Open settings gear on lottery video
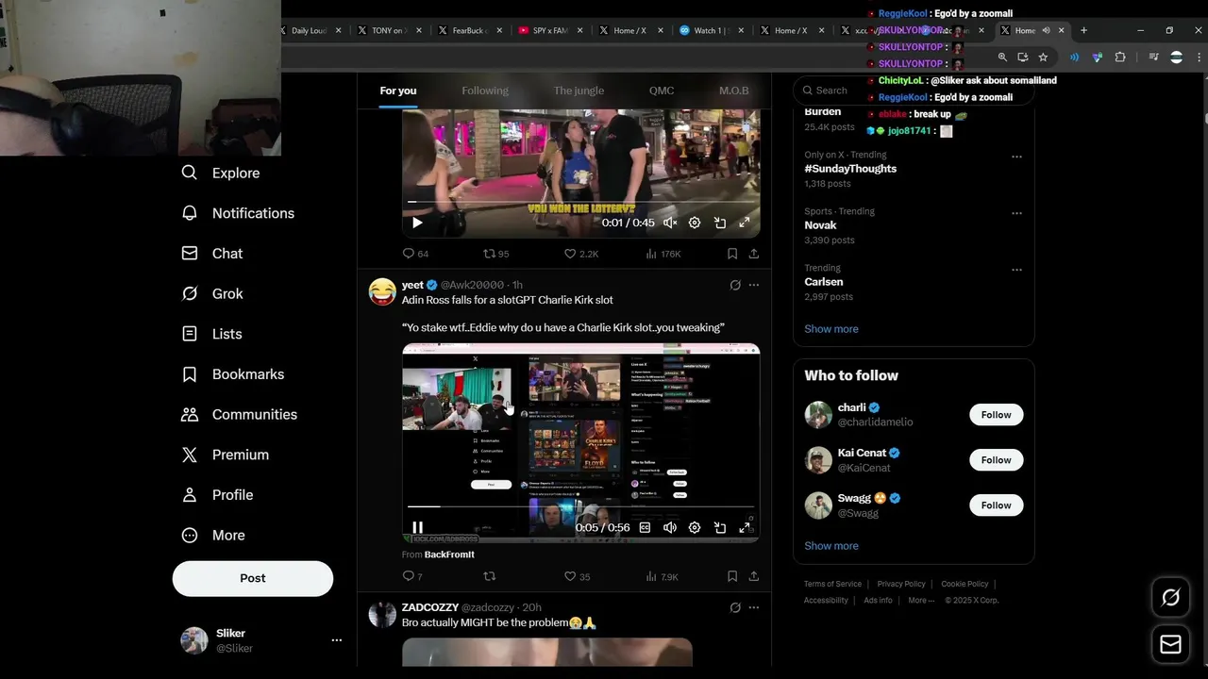1208x679 pixels. pyautogui.click(x=695, y=223)
